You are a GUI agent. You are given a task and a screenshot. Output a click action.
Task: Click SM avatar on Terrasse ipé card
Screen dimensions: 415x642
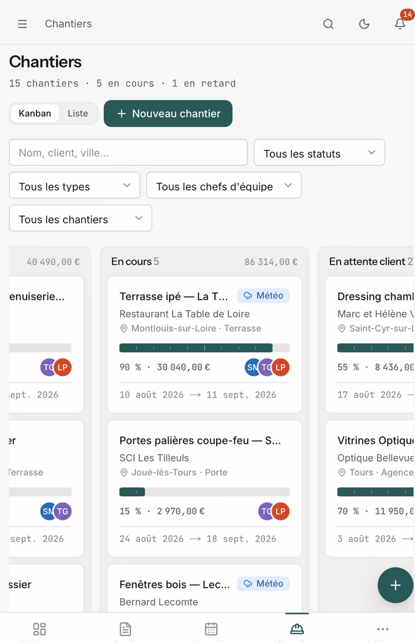(x=251, y=367)
